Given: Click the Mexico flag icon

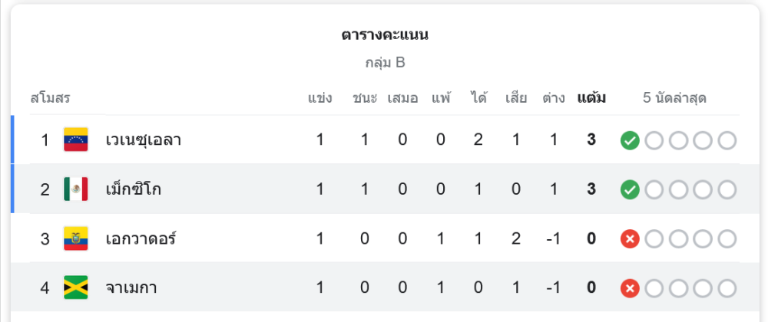Looking at the screenshot, I should [76, 189].
